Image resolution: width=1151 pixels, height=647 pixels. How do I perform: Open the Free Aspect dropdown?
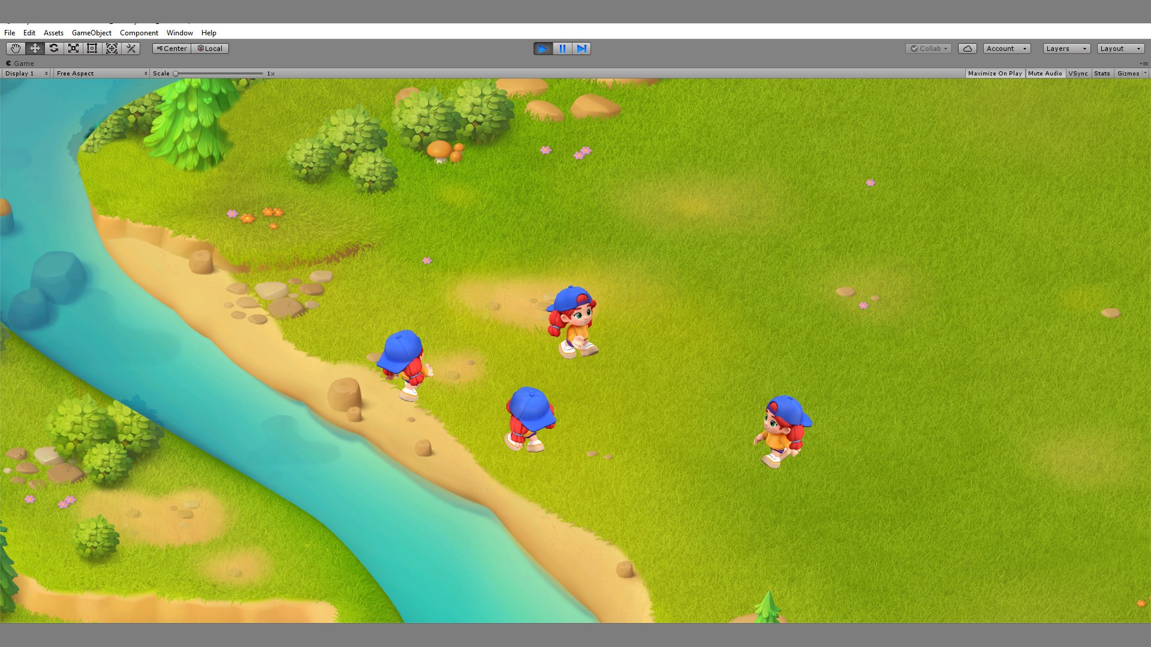102,74
